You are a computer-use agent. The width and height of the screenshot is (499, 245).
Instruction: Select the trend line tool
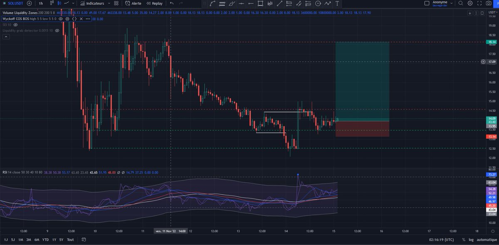click(x=279, y=3)
